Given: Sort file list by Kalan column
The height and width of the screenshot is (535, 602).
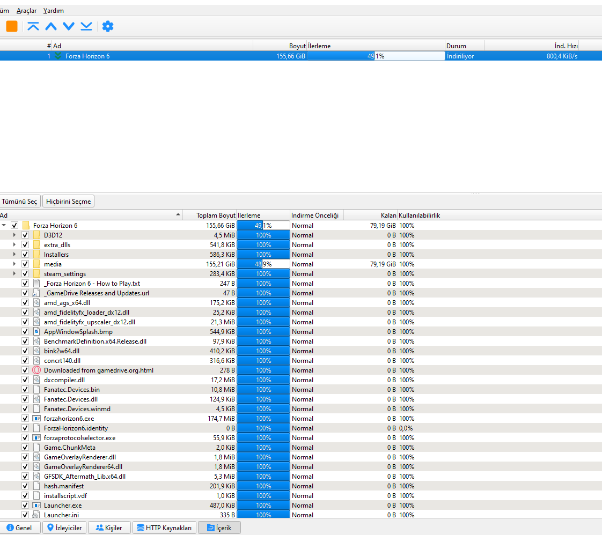Looking at the screenshot, I should [371, 215].
